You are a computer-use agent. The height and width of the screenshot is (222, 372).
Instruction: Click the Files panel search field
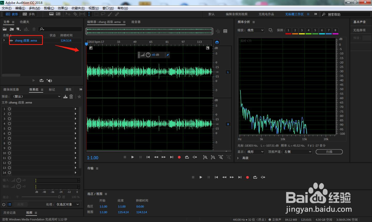tap(60, 29)
